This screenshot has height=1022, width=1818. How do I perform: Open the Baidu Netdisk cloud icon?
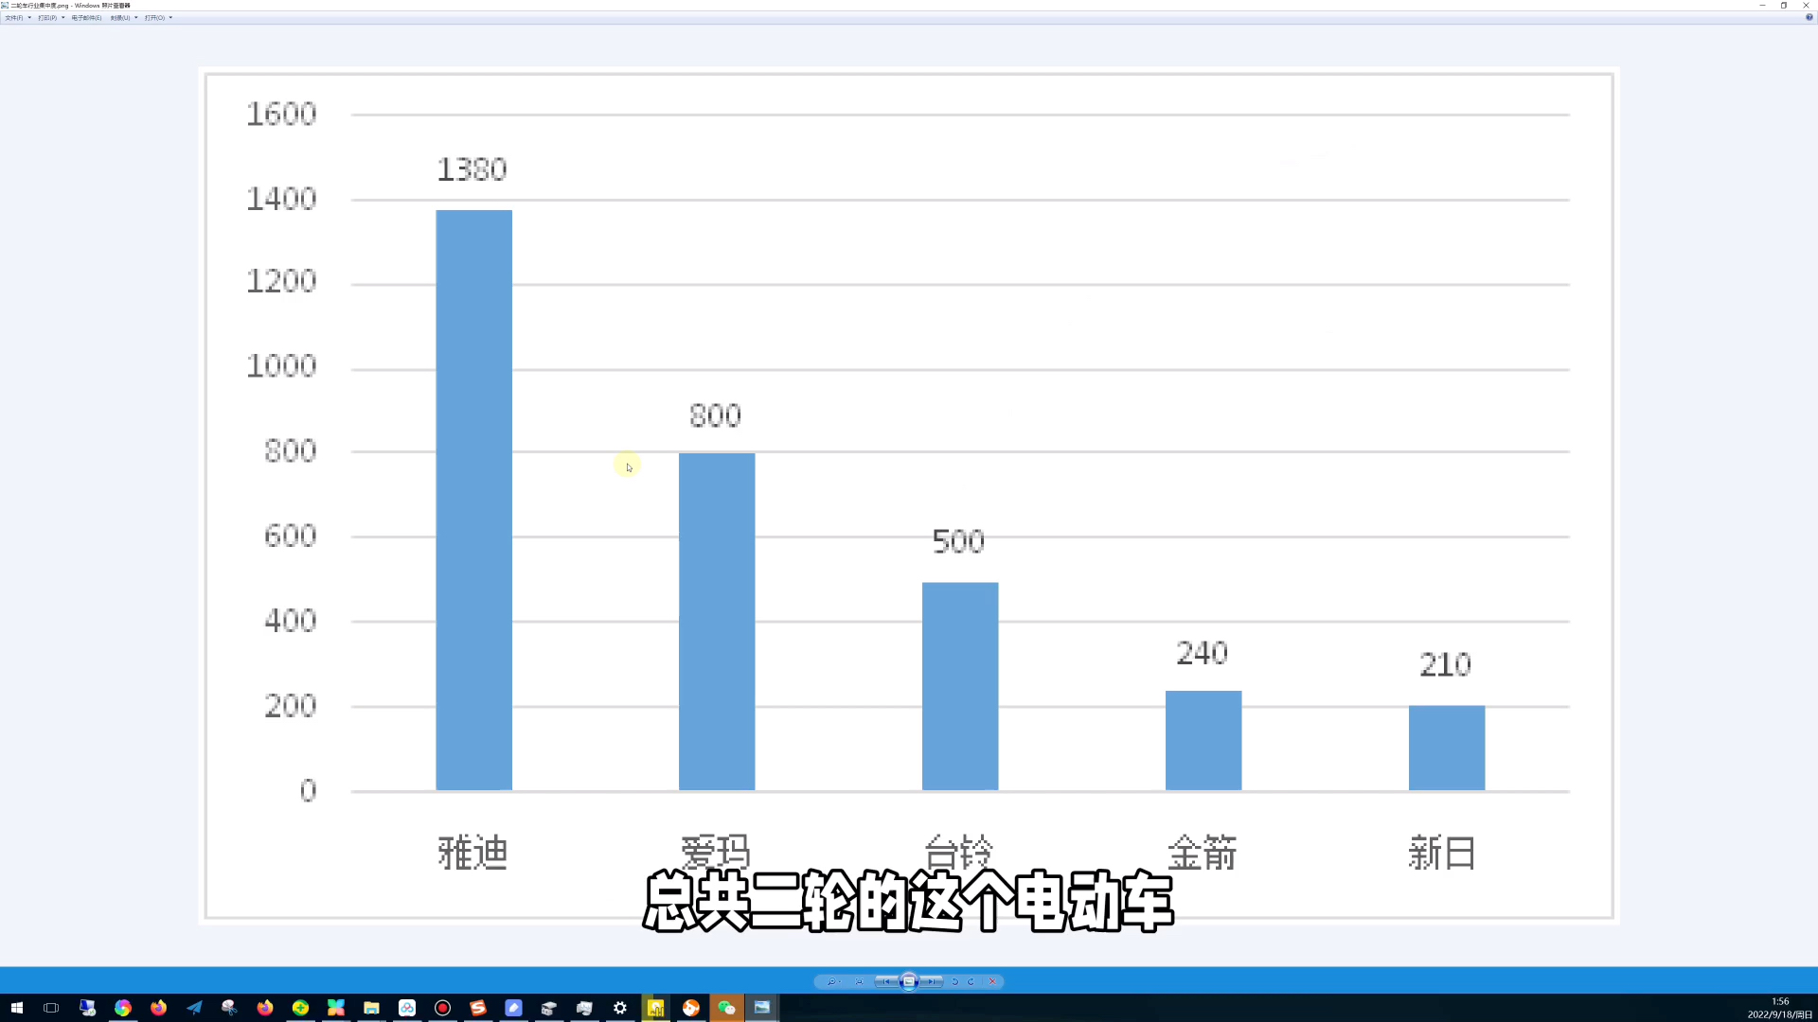tap(407, 1008)
